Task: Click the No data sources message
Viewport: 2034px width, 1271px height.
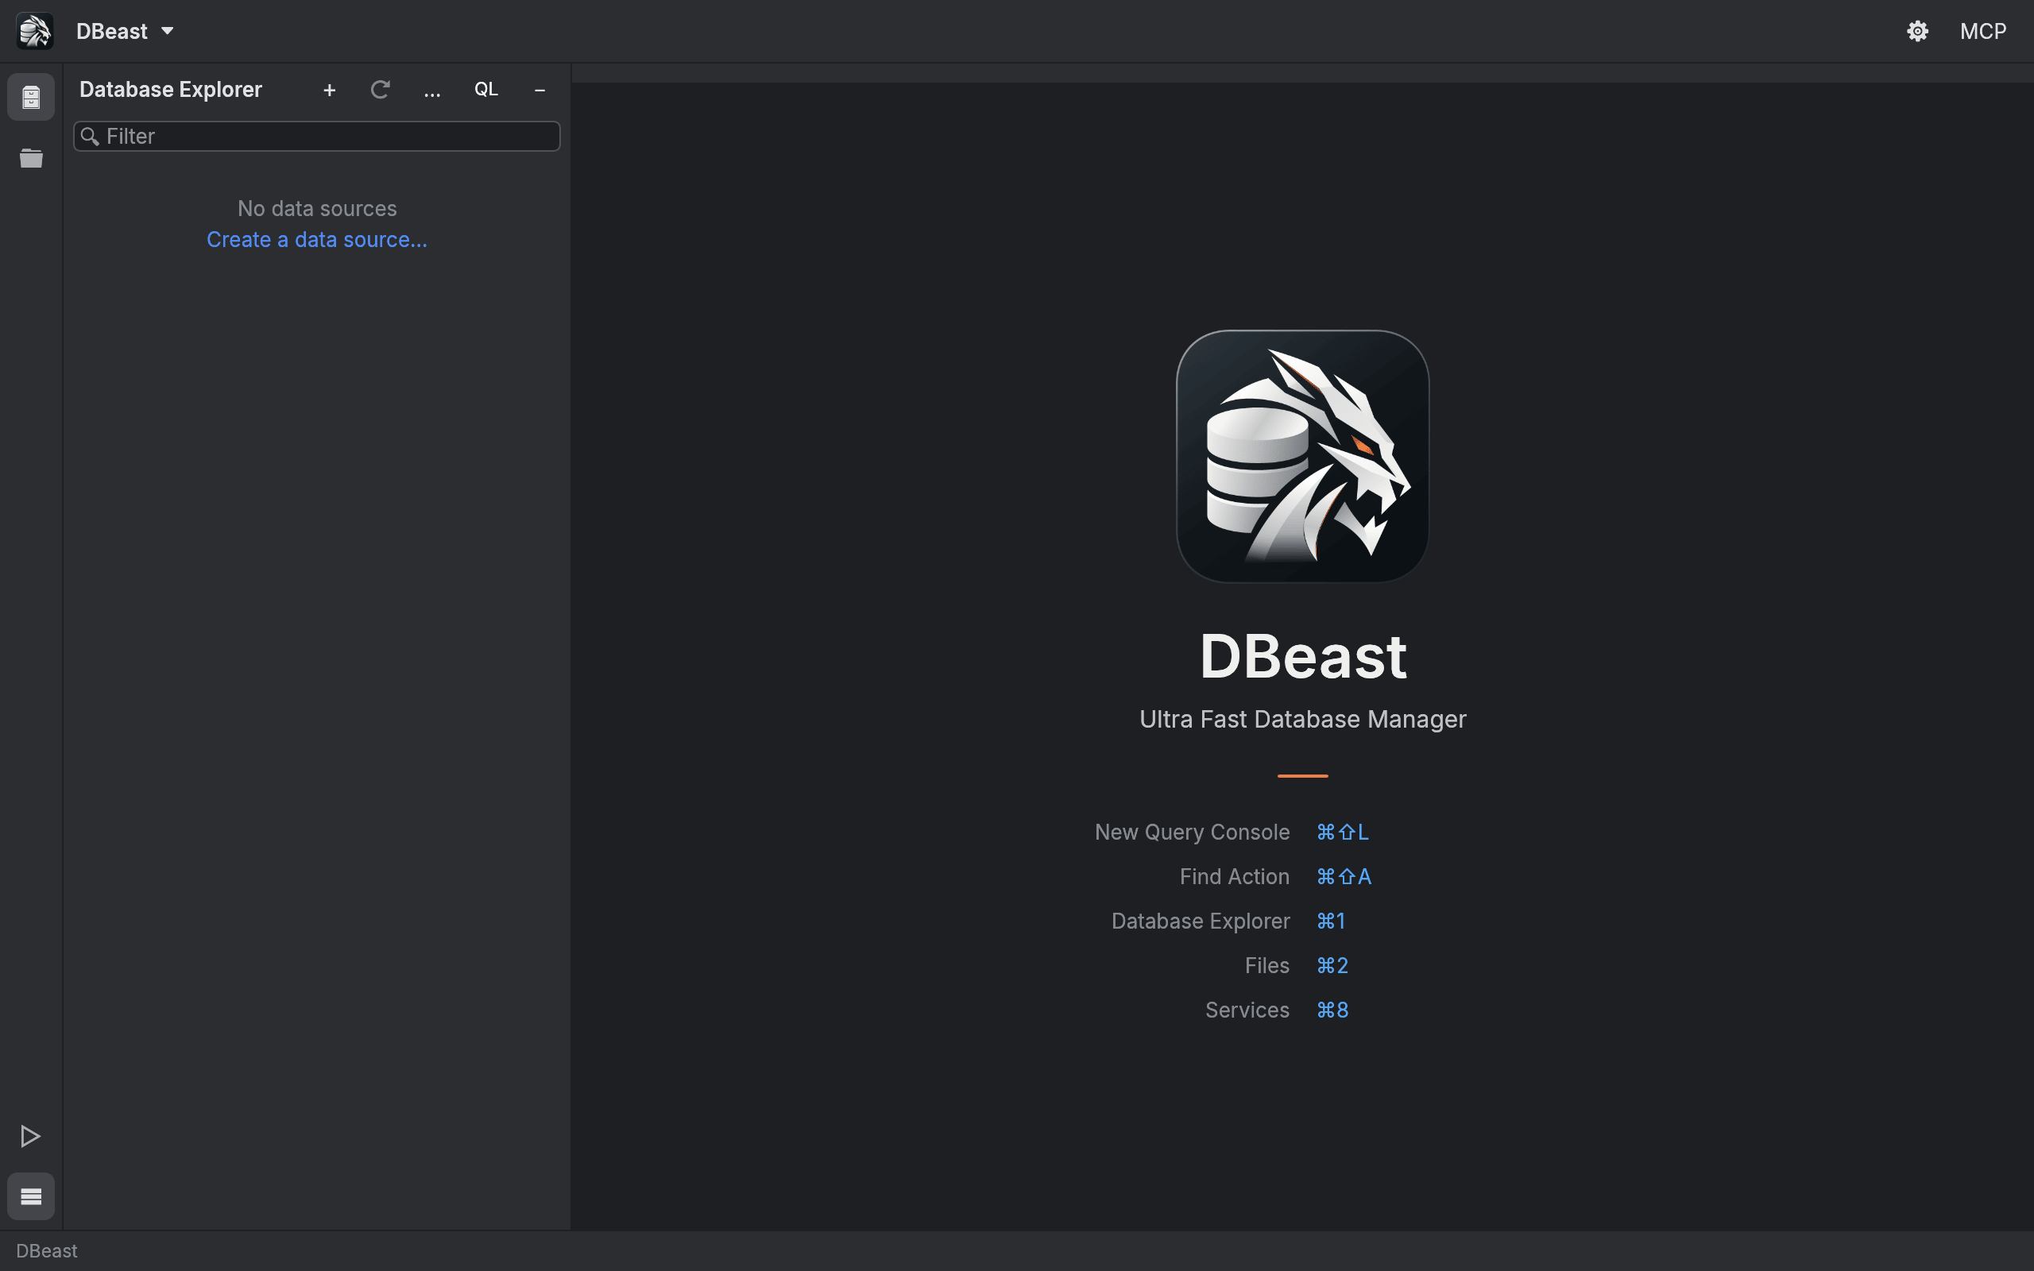Action: pos(317,208)
